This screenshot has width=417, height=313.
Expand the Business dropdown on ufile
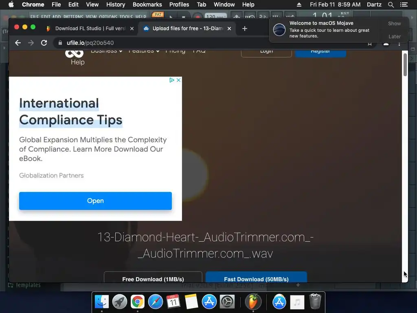107,51
